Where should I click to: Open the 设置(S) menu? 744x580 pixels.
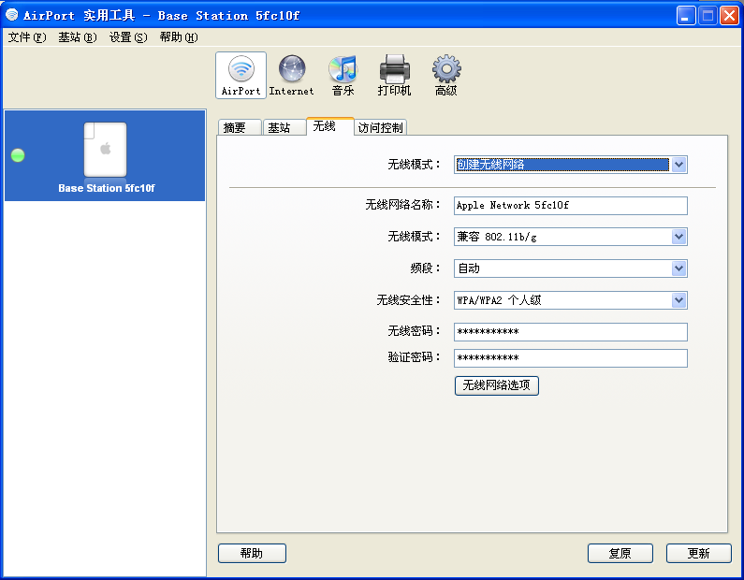(x=128, y=37)
